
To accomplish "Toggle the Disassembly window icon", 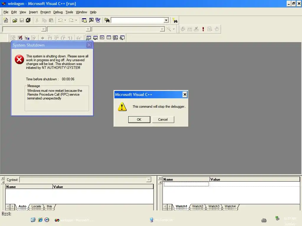I will click(122, 38).
